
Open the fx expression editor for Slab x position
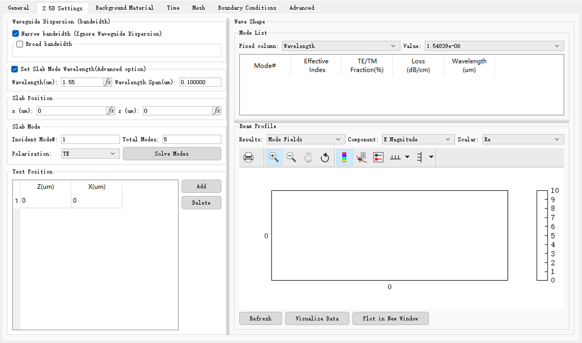(110, 110)
